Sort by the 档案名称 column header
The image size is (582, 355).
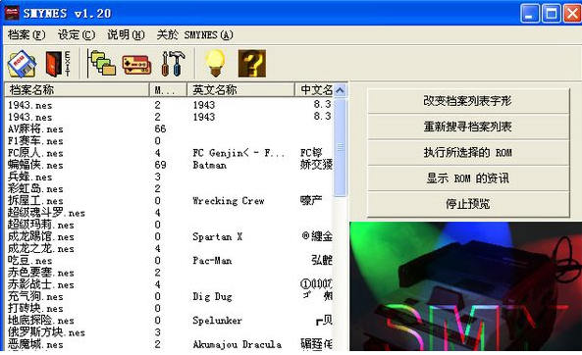(x=77, y=90)
